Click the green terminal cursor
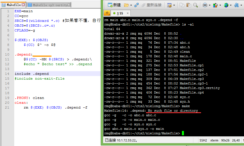This screenshot has height=146, width=244. pos(183,133)
